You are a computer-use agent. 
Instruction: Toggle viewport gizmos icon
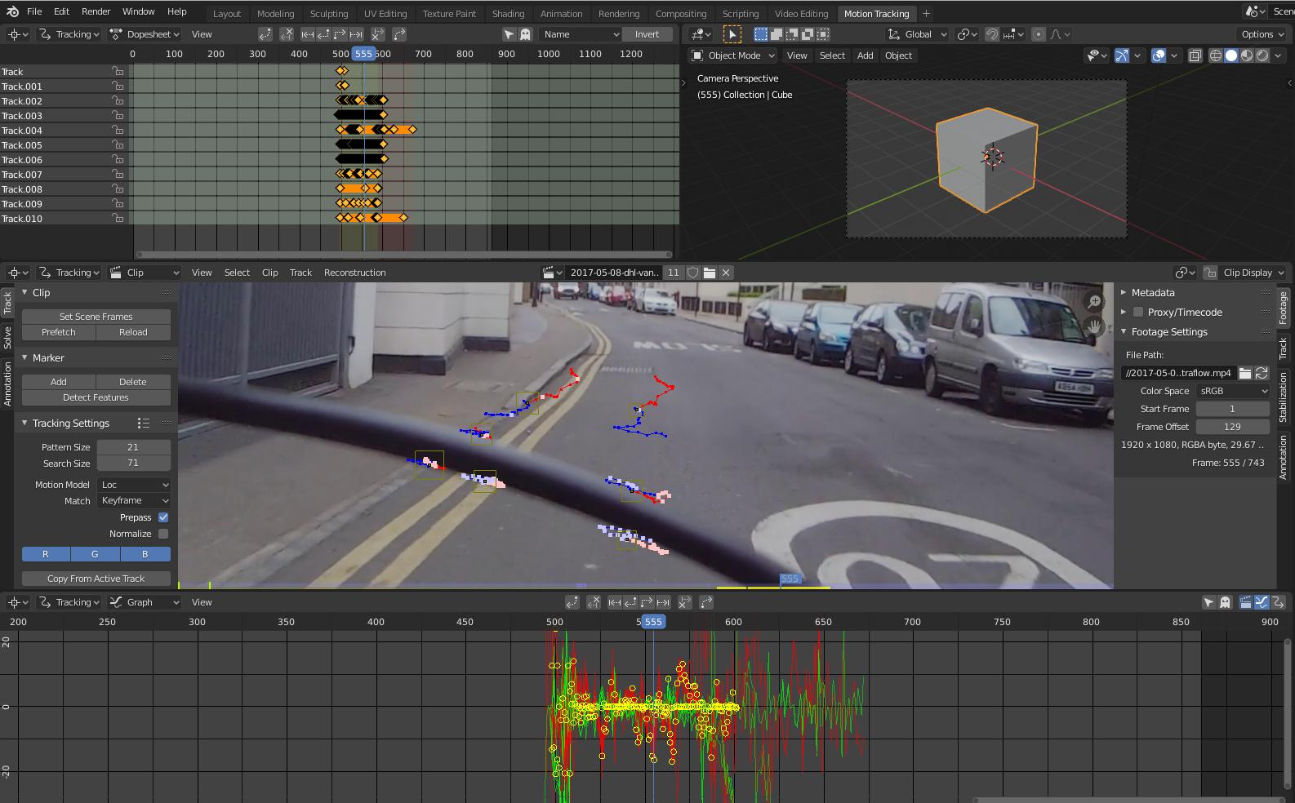[1122, 55]
